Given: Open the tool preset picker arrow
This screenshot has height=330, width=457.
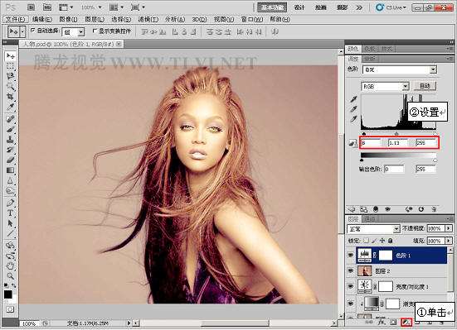Looking at the screenshot, I should (x=22, y=31).
